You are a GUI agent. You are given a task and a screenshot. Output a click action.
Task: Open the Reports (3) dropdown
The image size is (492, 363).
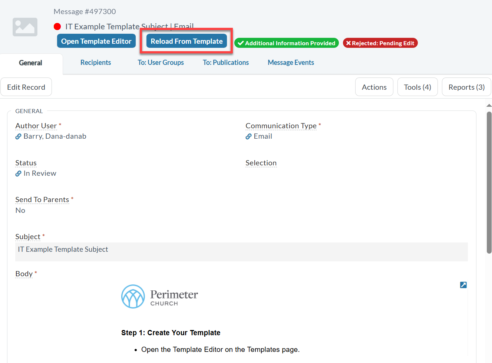click(x=466, y=87)
